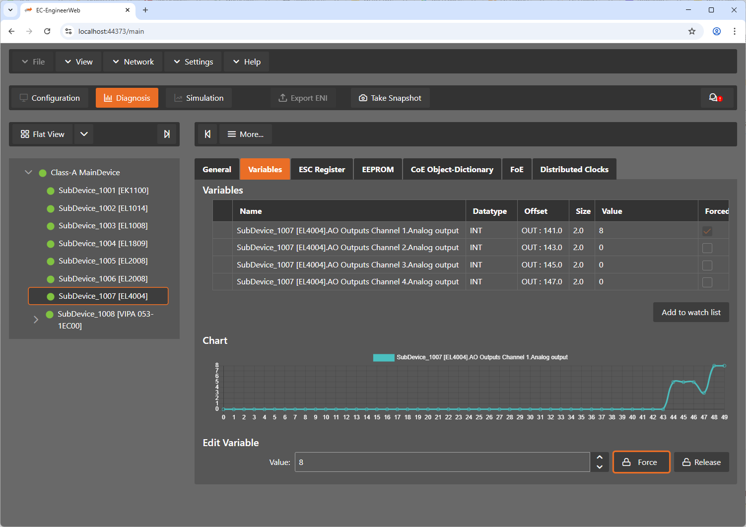The width and height of the screenshot is (746, 527).
Task: Switch to the General tab
Action: click(x=217, y=169)
